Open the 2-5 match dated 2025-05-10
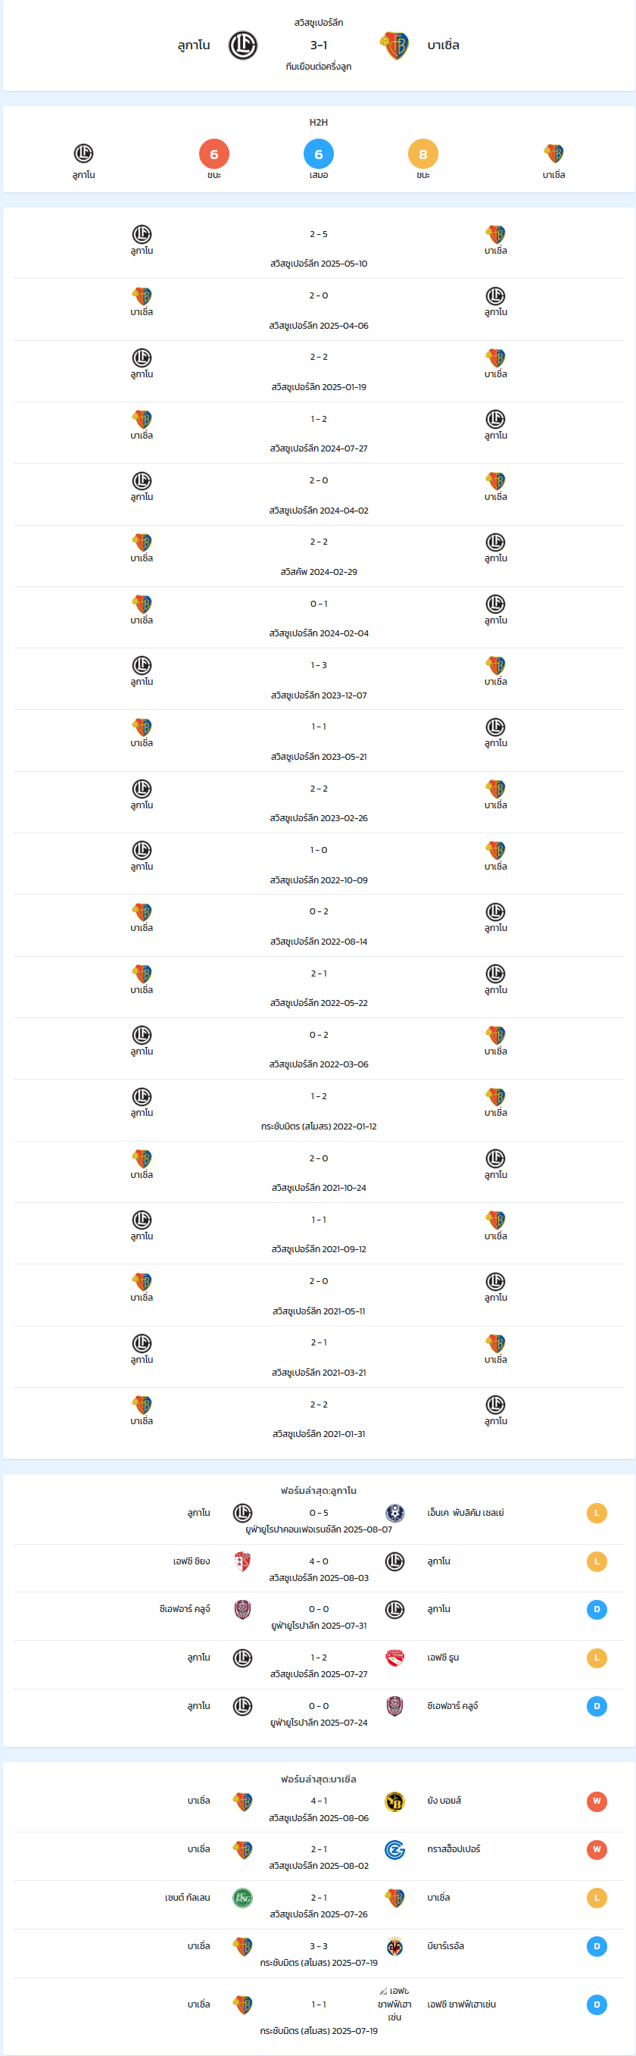This screenshot has width=636, height=2056. (x=319, y=248)
